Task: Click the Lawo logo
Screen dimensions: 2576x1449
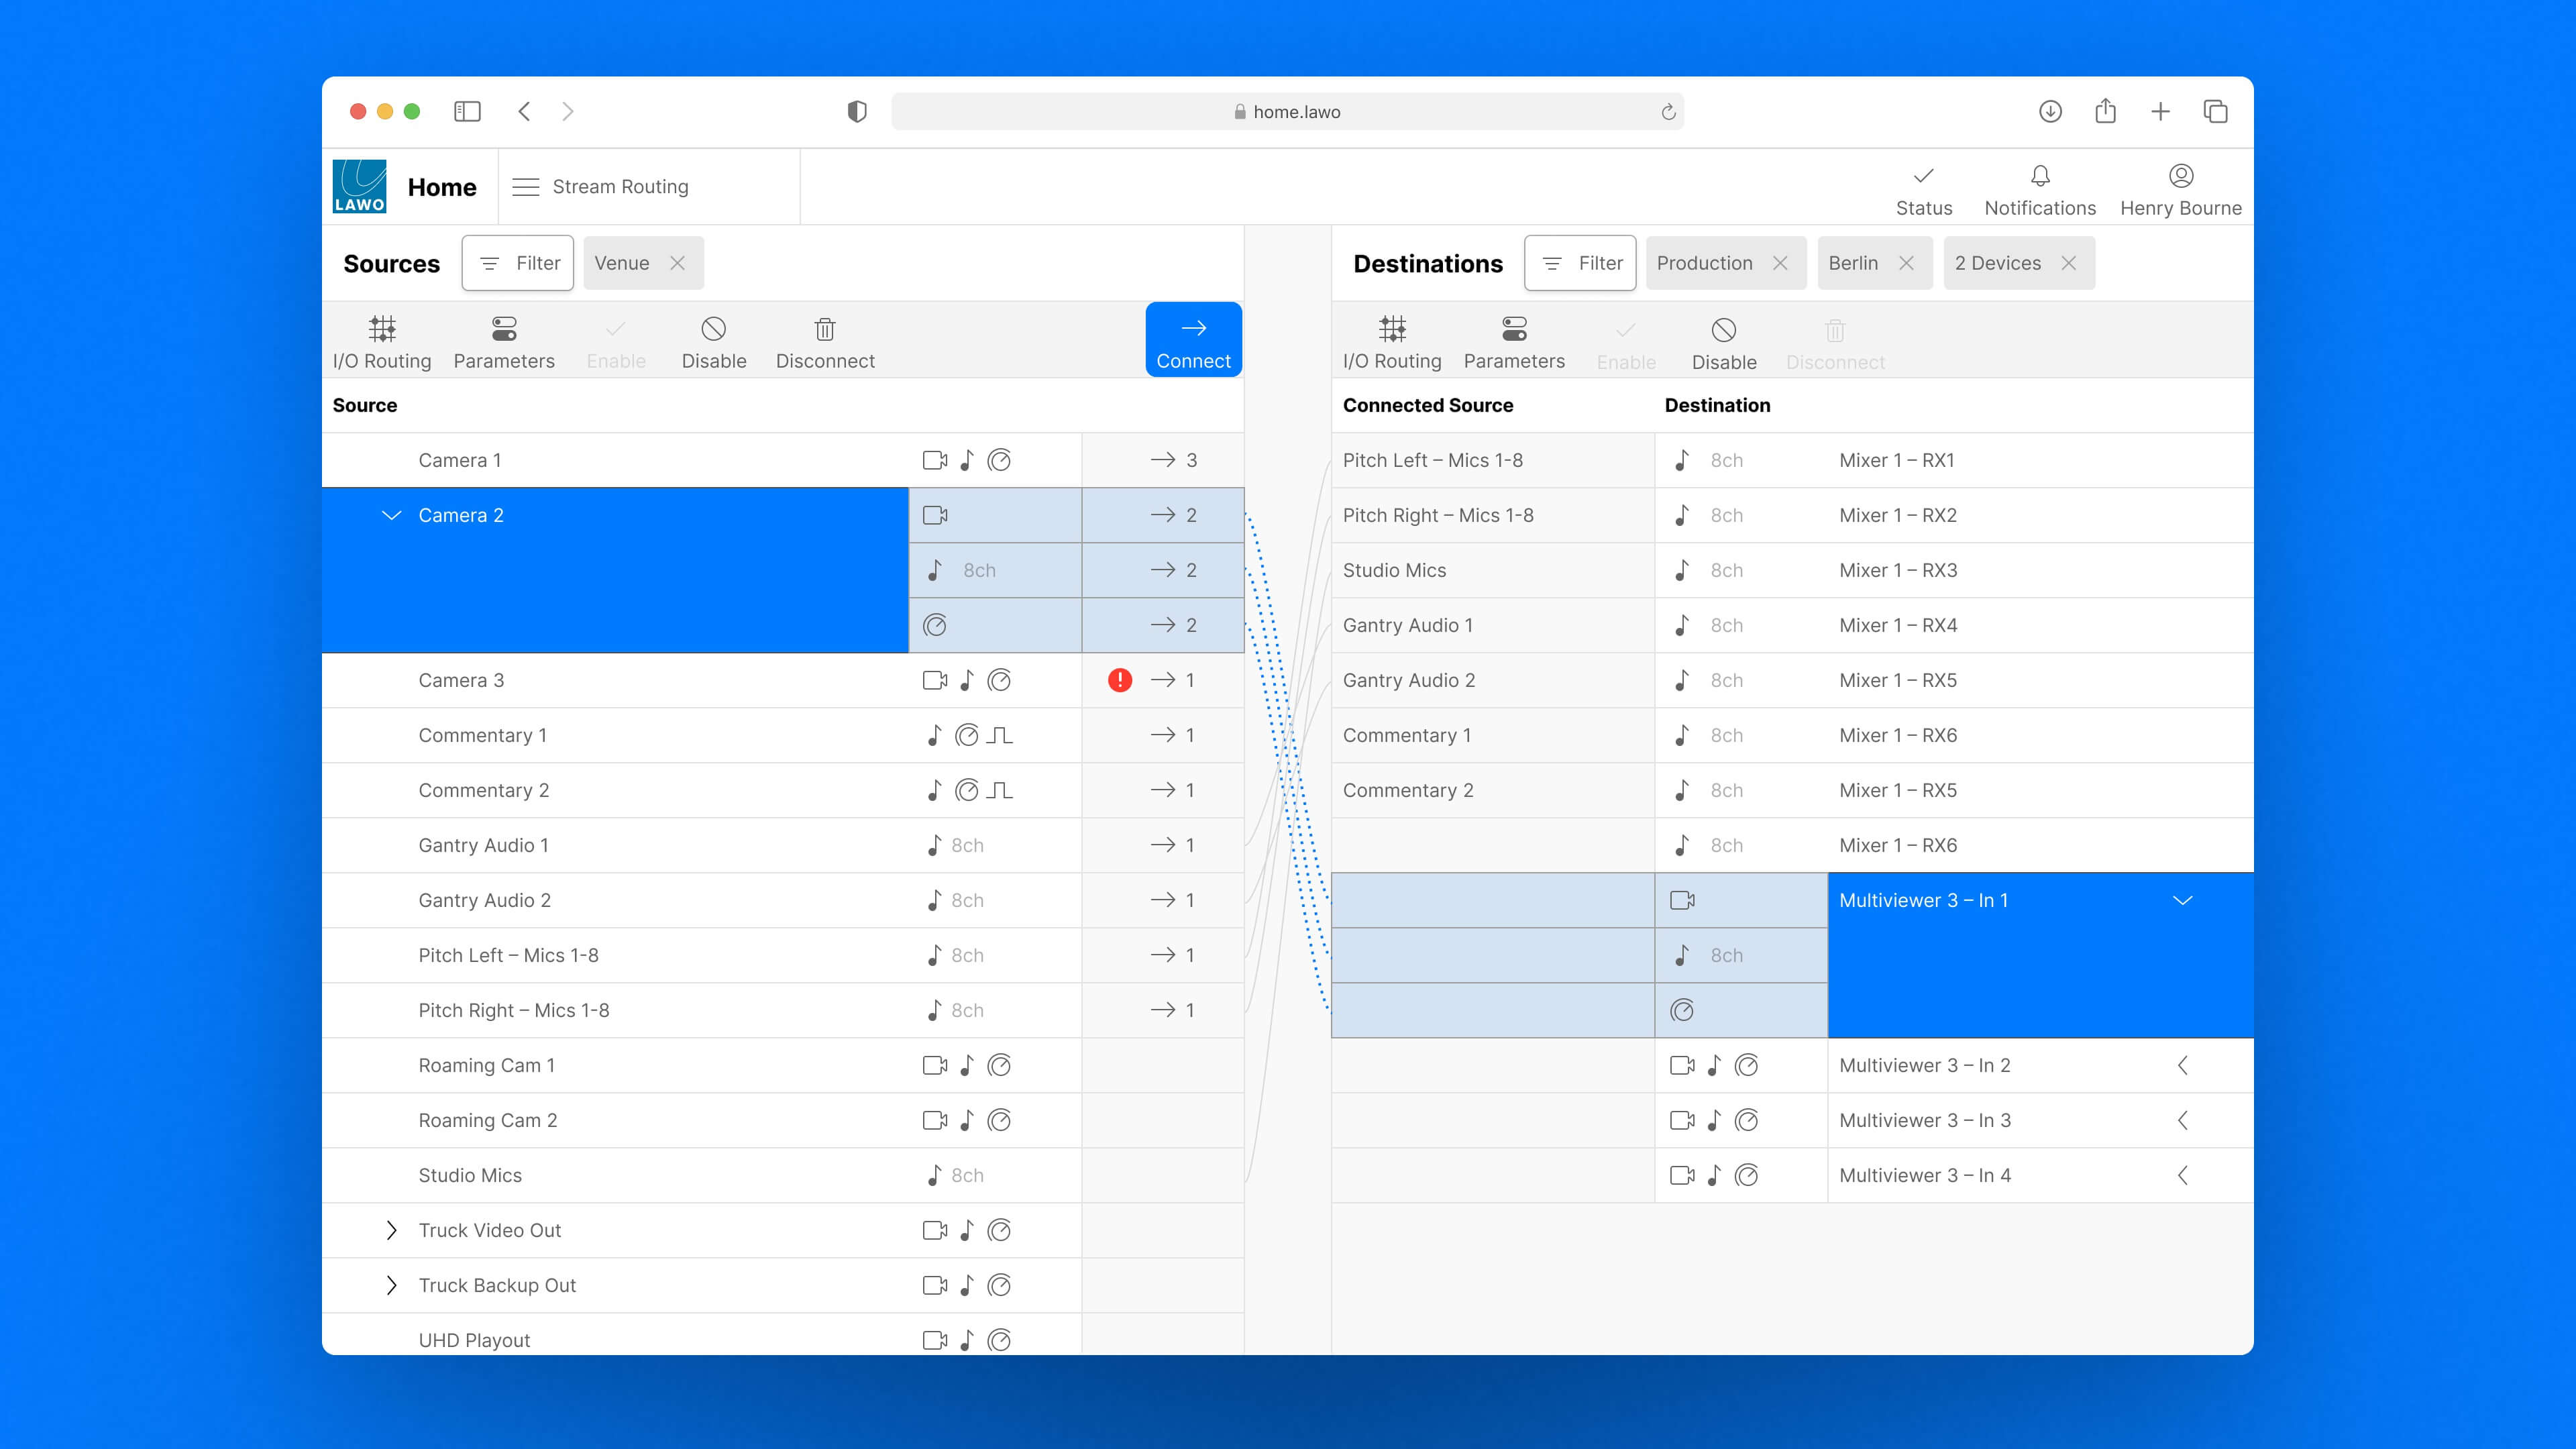Action: click(359, 187)
